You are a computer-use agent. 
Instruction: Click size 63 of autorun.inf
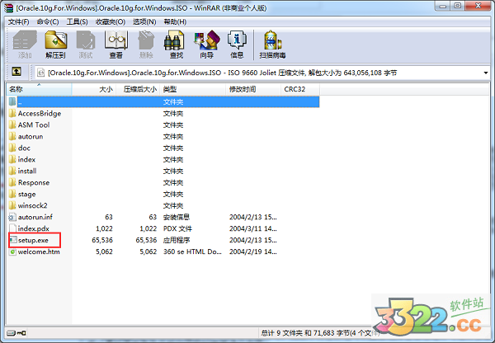coord(109,217)
